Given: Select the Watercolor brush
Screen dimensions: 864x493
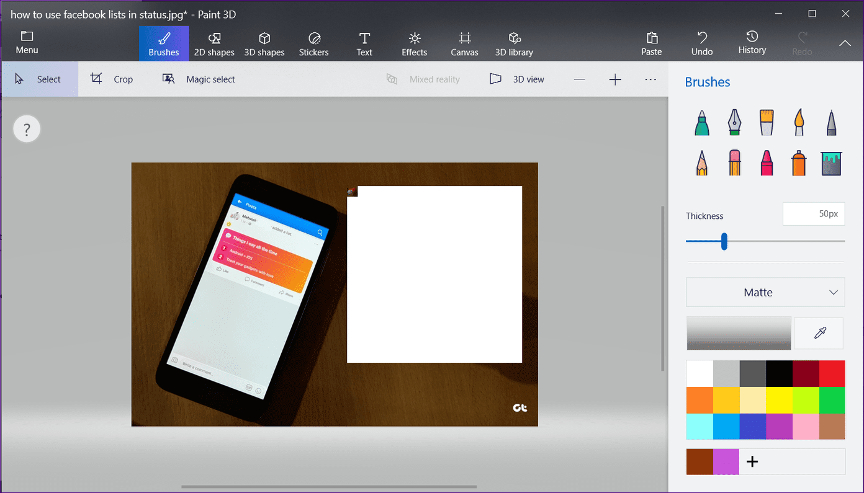Looking at the screenshot, I should [x=799, y=123].
